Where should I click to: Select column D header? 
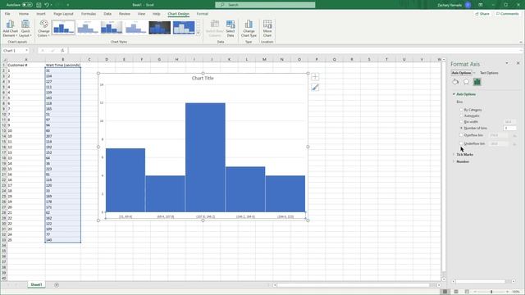(107, 60)
